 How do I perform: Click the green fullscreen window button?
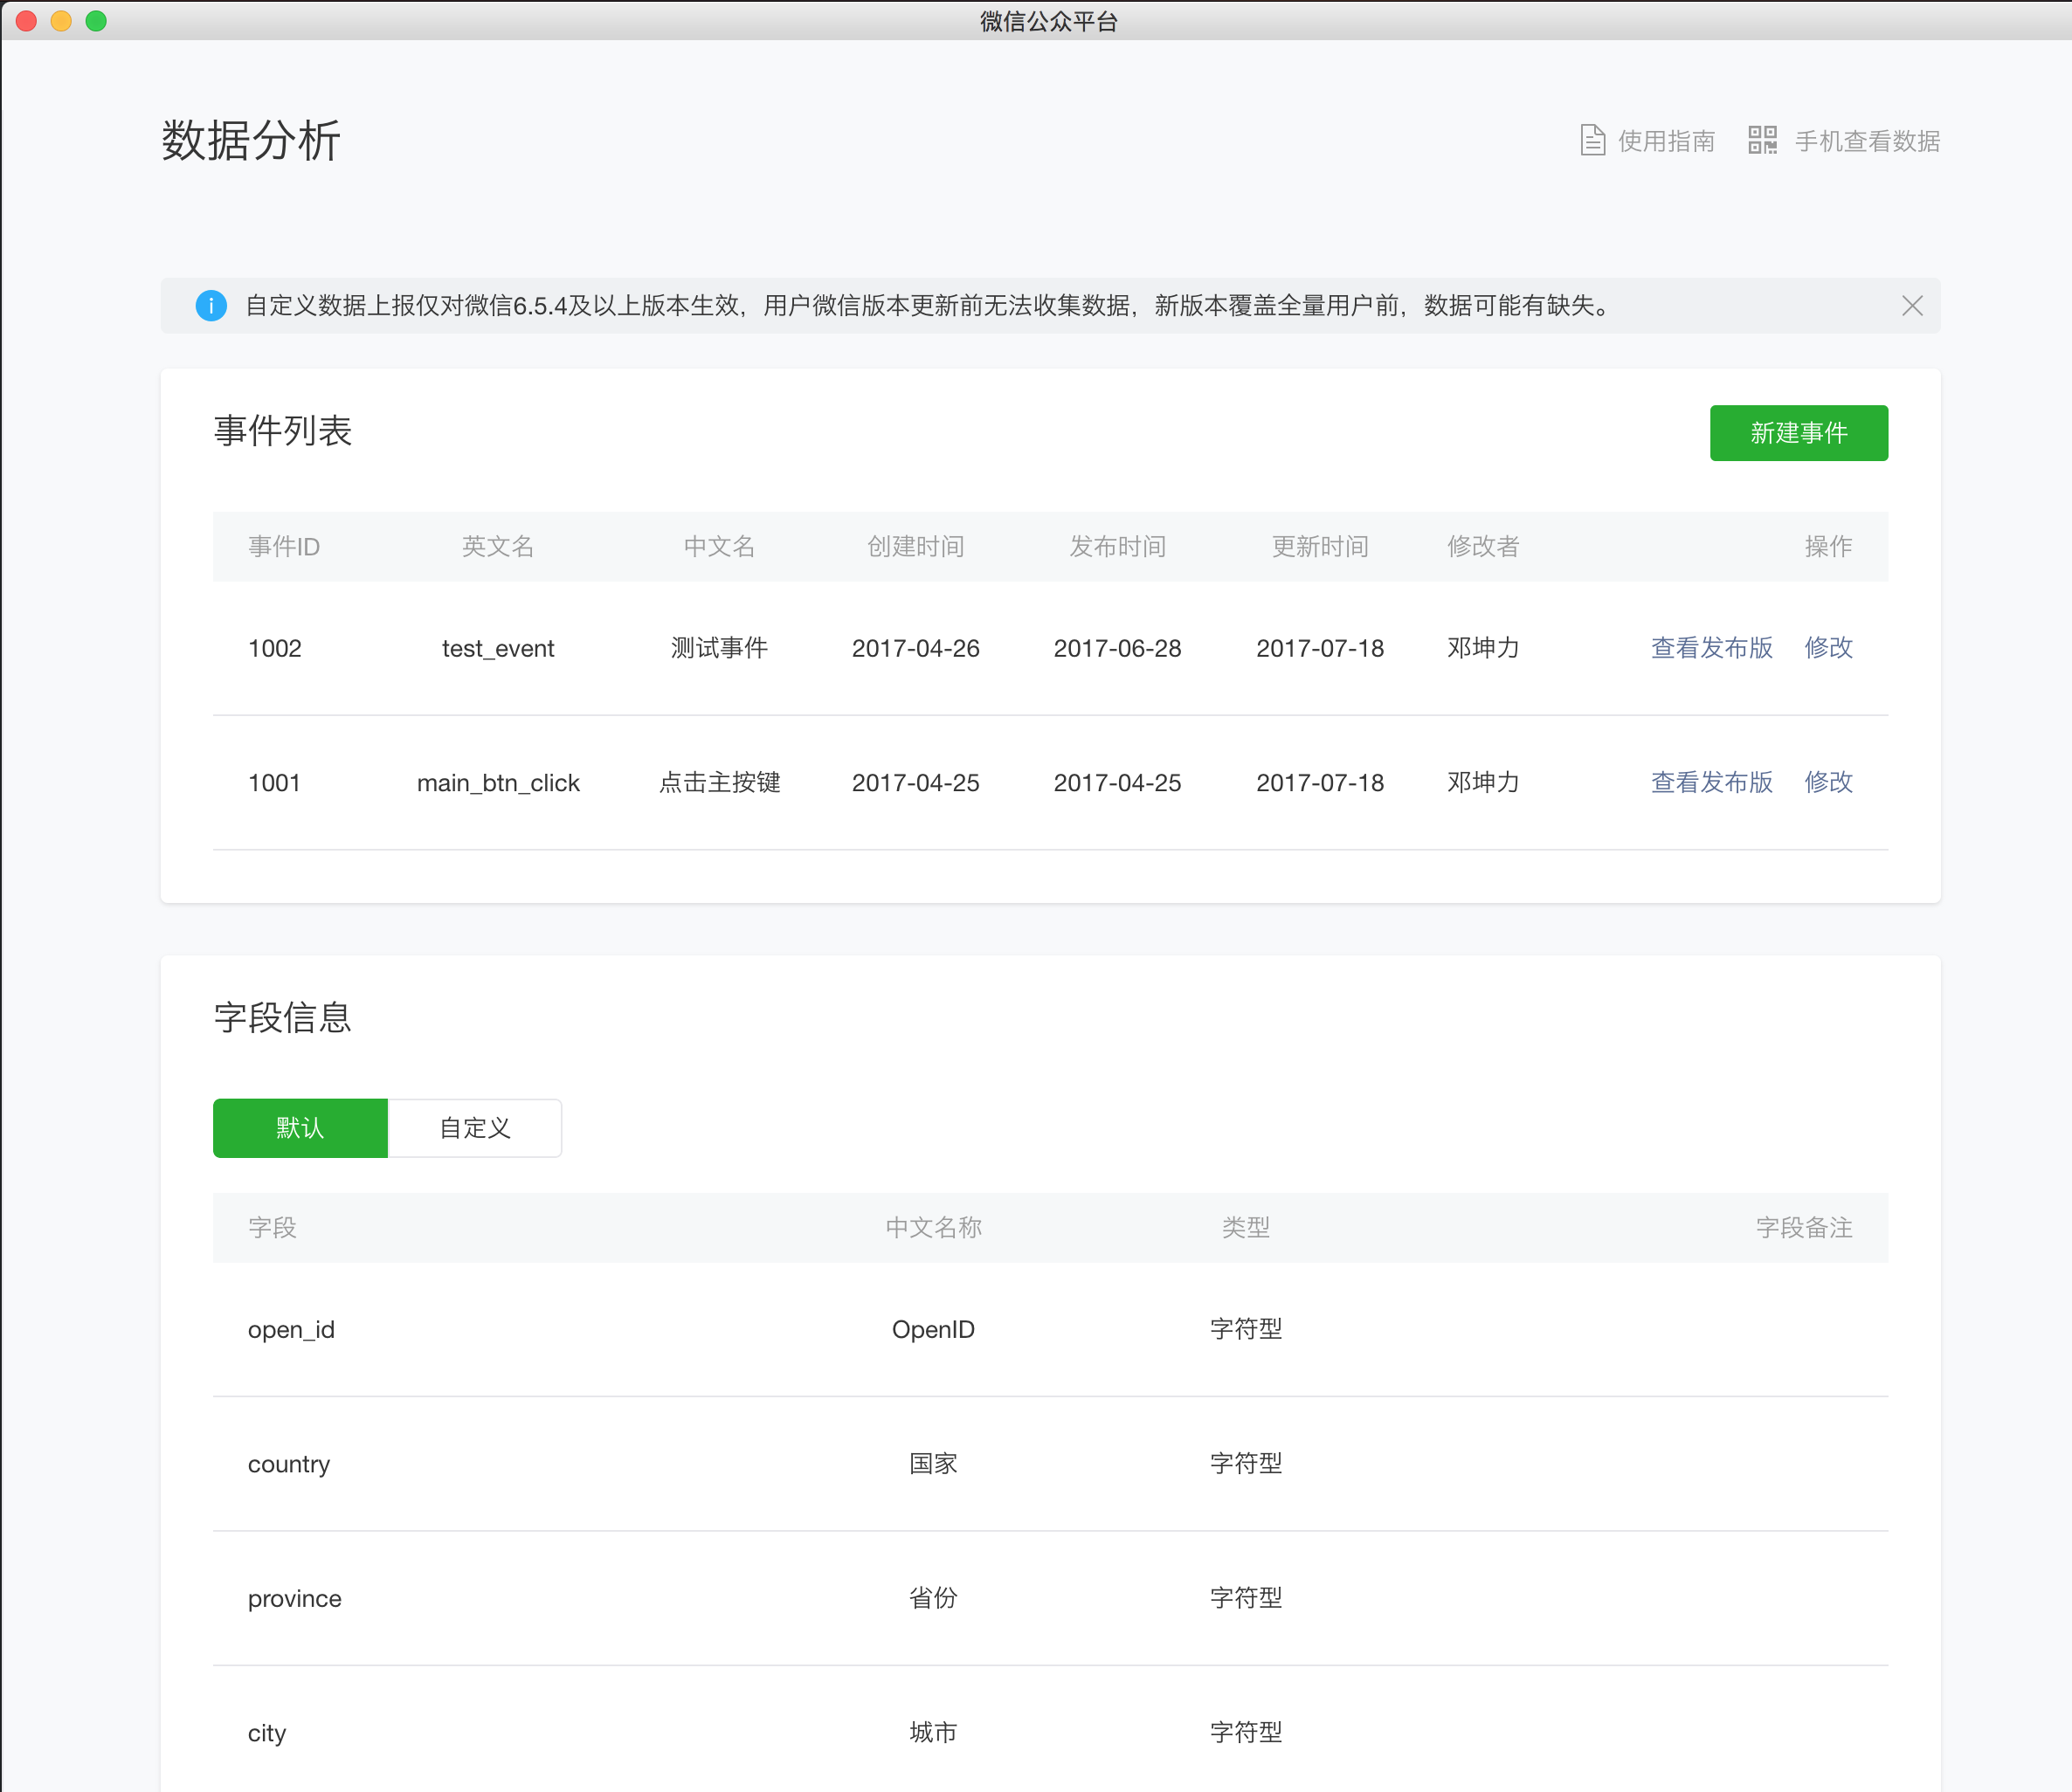point(96,21)
